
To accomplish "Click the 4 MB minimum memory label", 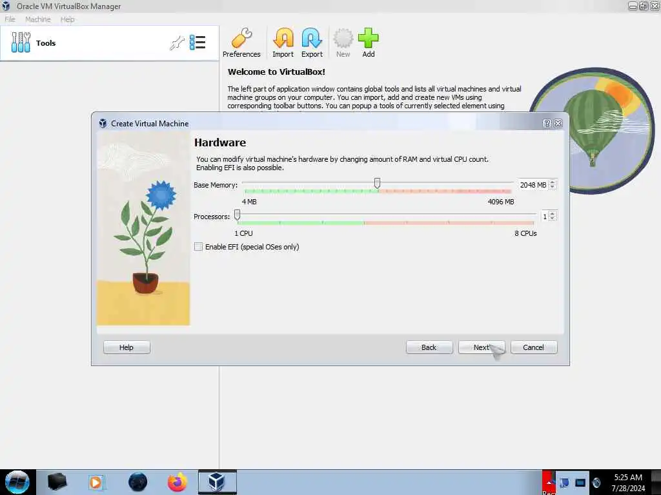I will tap(249, 202).
